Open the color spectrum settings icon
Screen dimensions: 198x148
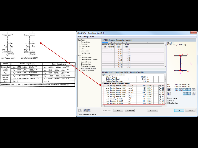click(169, 94)
